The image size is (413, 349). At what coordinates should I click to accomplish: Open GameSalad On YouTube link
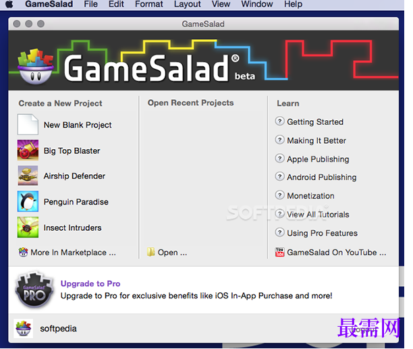pyautogui.click(x=337, y=252)
